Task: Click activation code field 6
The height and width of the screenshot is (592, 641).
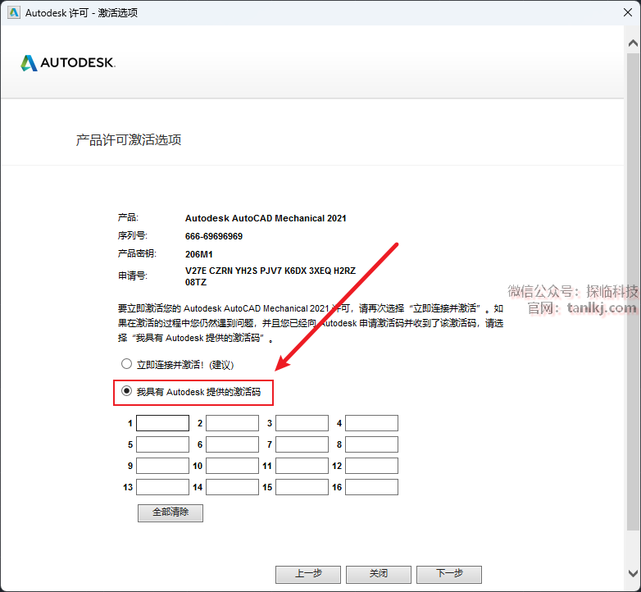Action: pos(232,444)
